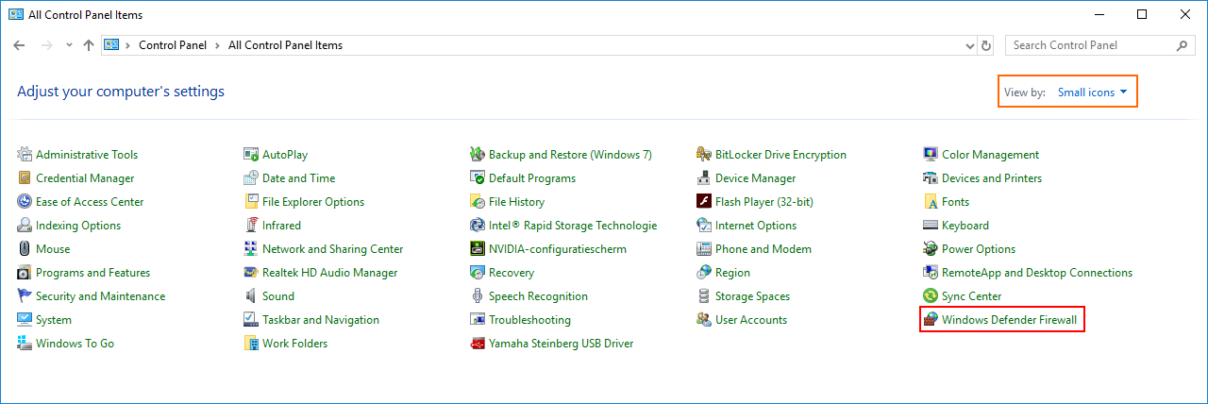
Task: Open Ease of Access Center icon
Action: coord(25,202)
